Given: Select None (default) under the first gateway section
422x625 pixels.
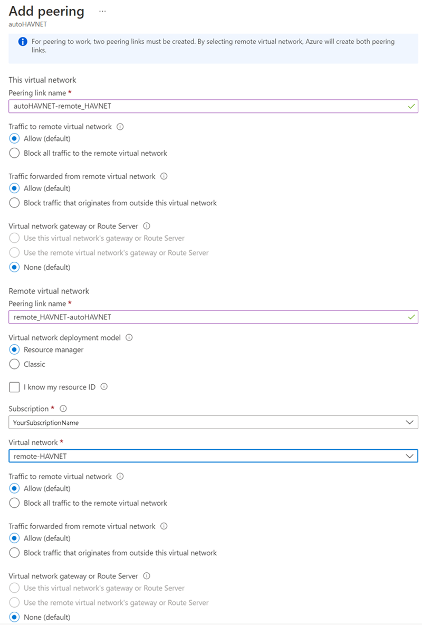Looking at the screenshot, I should click(x=15, y=267).
